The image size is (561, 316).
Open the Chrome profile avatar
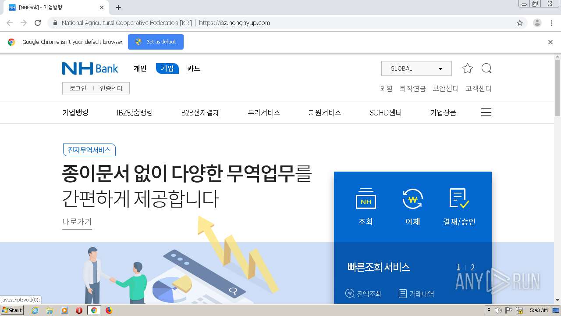[537, 23]
